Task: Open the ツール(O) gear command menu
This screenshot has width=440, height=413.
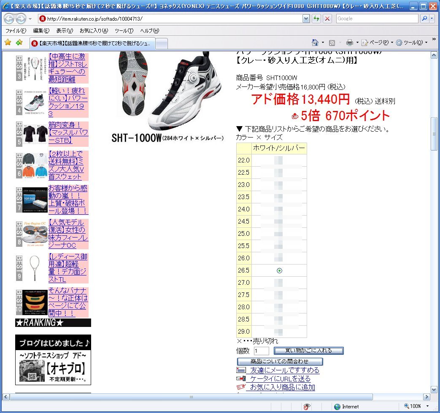Action: 411,43
